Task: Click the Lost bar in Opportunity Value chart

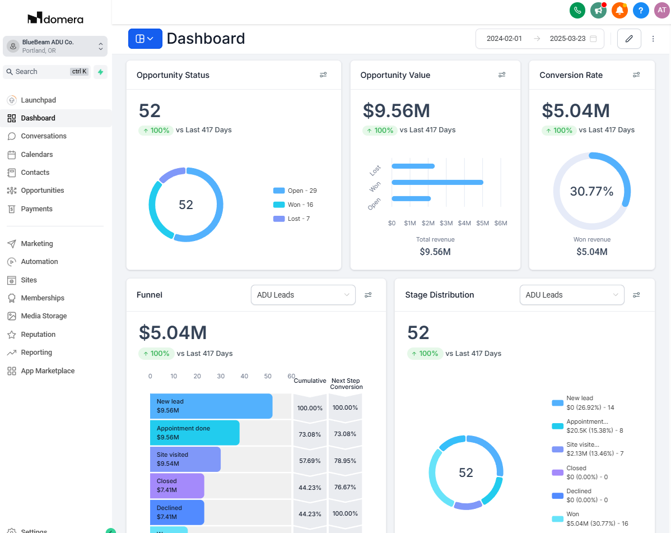Action: click(413, 166)
